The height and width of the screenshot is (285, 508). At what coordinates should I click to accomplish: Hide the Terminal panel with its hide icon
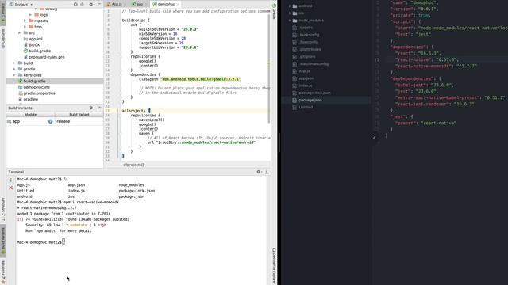267,172
